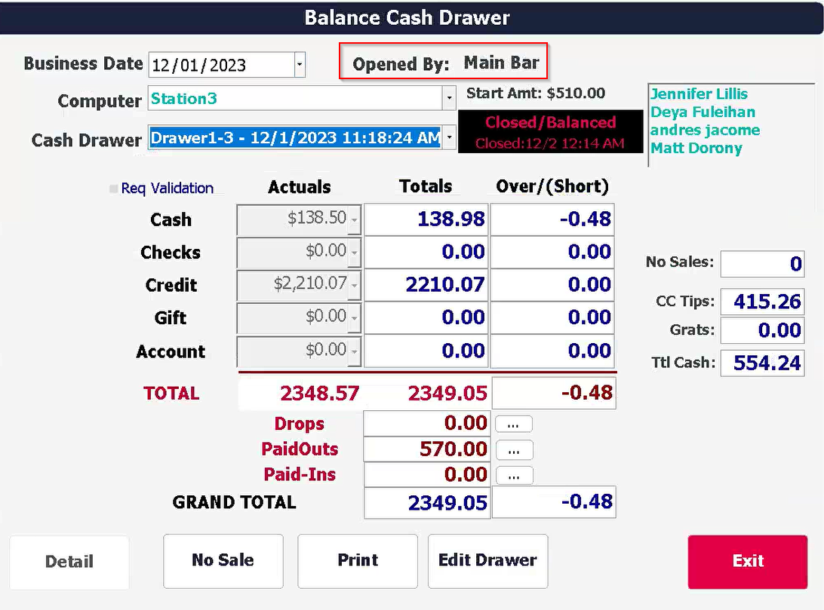Click the Grats value 0.00

click(762, 330)
